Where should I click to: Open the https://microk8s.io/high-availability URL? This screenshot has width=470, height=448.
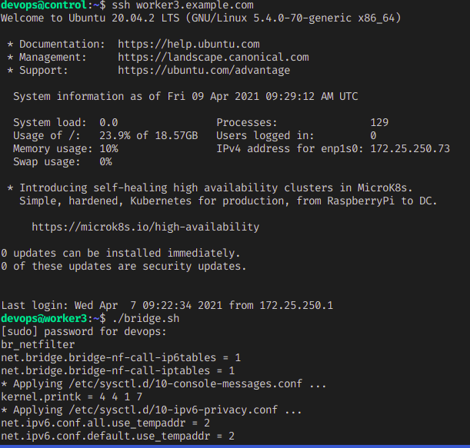[x=145, y=227]
